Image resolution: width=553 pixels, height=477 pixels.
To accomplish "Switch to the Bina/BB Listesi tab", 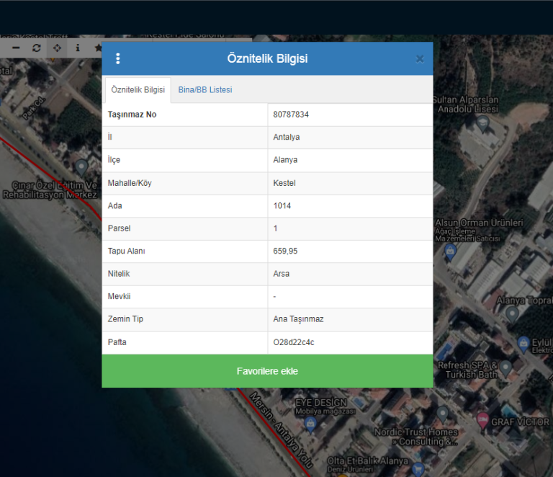I will pos(205,90).
